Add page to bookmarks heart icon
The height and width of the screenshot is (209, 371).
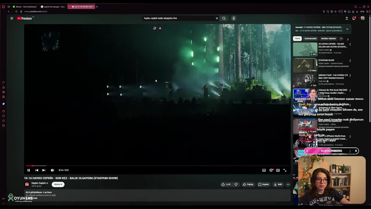click(x=340, y=12)
